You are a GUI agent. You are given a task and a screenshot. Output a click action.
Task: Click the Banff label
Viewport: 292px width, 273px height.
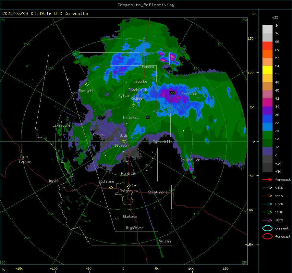(x=54, y=181)
